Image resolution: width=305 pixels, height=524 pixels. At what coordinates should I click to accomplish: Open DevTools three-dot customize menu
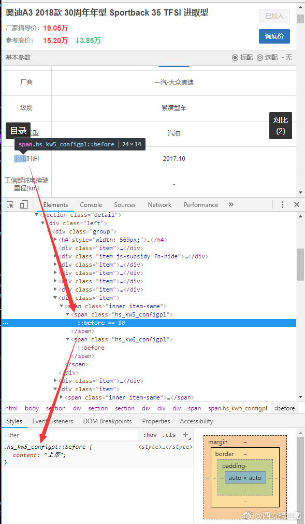282,204
